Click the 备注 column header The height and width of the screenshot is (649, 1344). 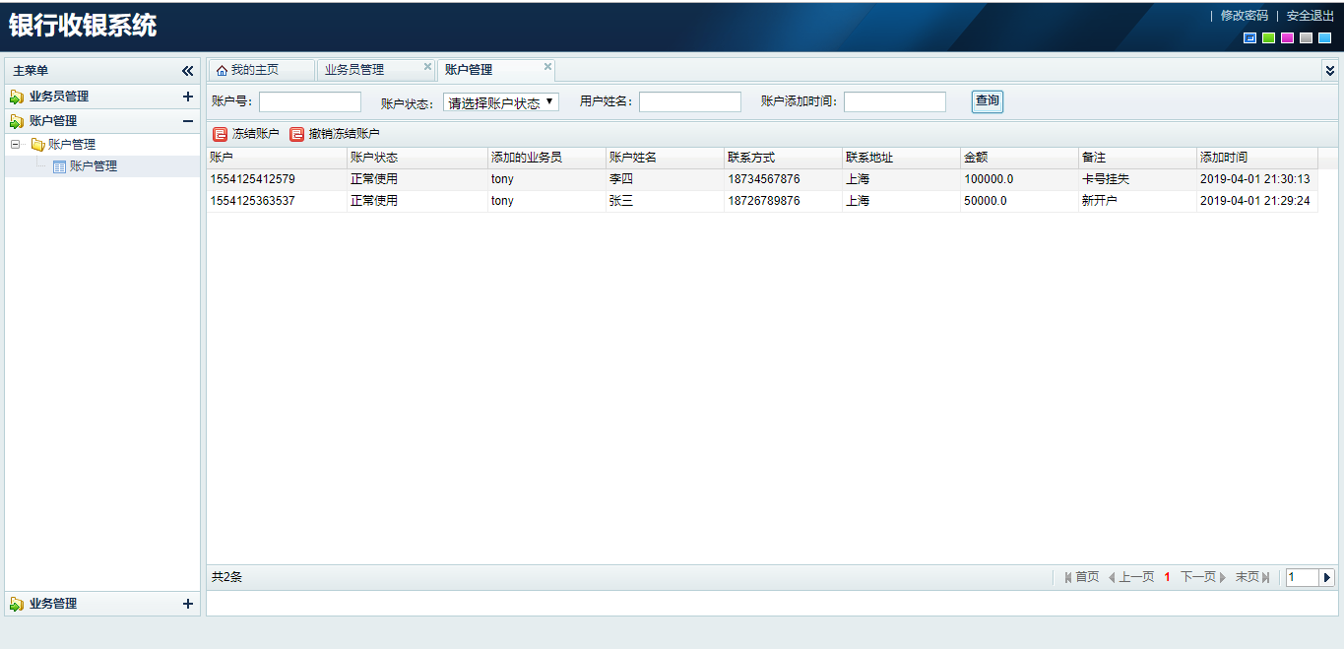(x=1137, y=158)
